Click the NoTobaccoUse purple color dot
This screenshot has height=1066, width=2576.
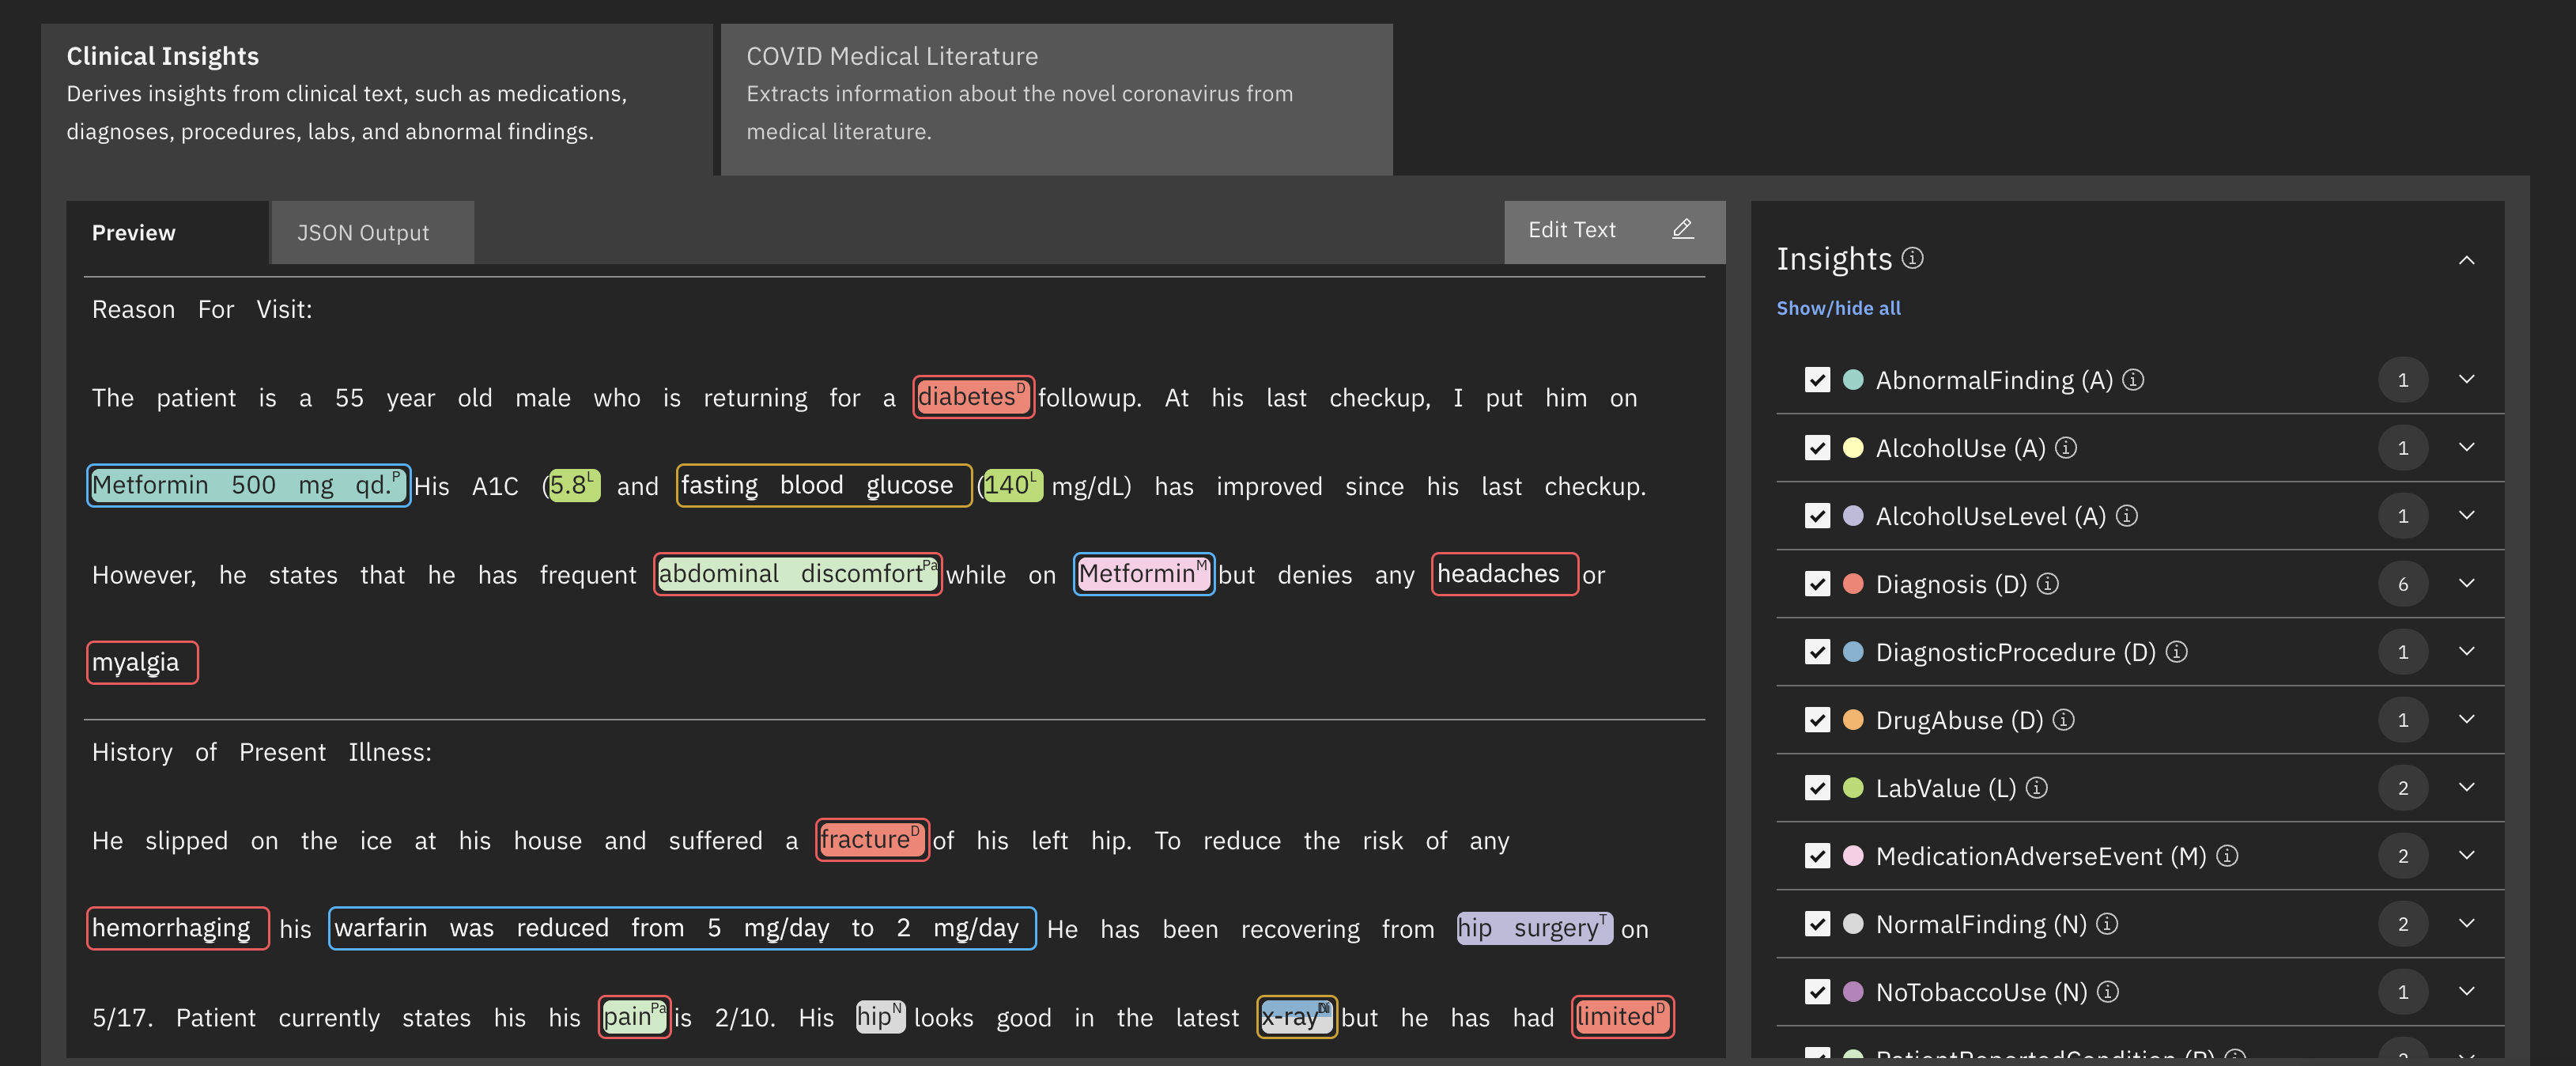point(1852,992)
